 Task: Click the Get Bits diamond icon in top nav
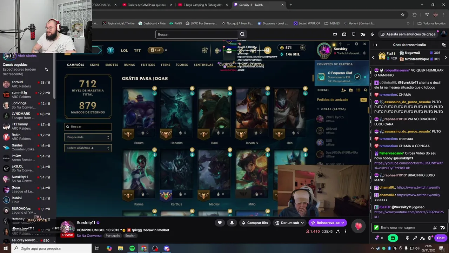coord(372,34)
